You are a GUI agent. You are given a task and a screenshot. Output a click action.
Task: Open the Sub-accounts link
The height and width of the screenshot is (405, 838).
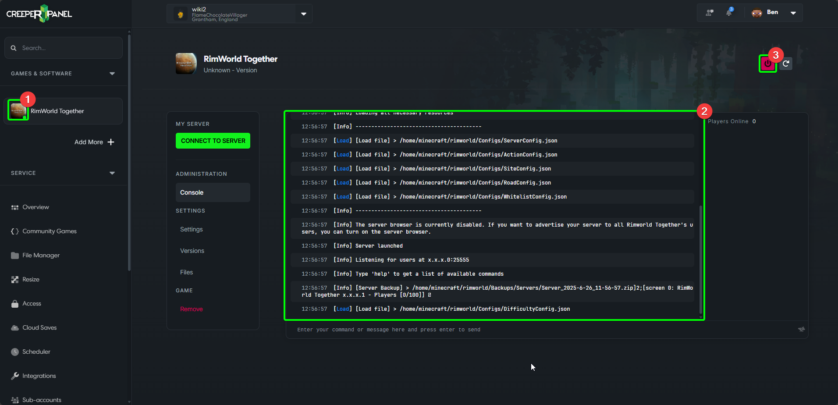point(42,400)
